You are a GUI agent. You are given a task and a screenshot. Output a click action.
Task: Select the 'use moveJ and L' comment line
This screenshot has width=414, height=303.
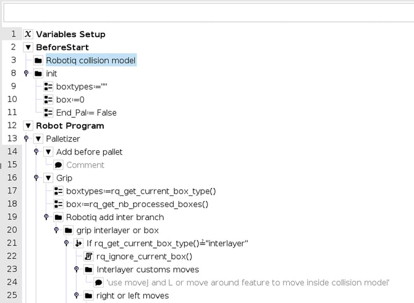248,283
